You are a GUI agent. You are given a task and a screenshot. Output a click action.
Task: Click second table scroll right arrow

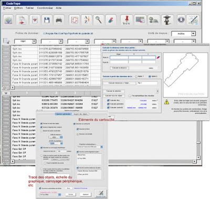pos(195,161)
